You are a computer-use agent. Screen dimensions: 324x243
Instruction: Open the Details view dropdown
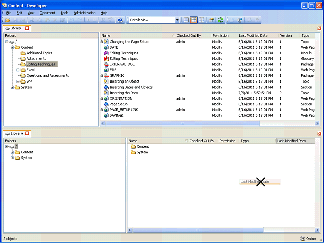pos(177,20)
